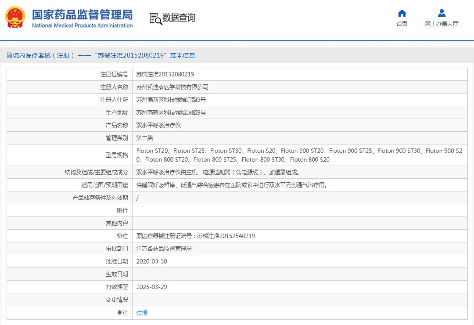Click the blue home icon above 首页
474x325 pixels.
coord(402,14)
